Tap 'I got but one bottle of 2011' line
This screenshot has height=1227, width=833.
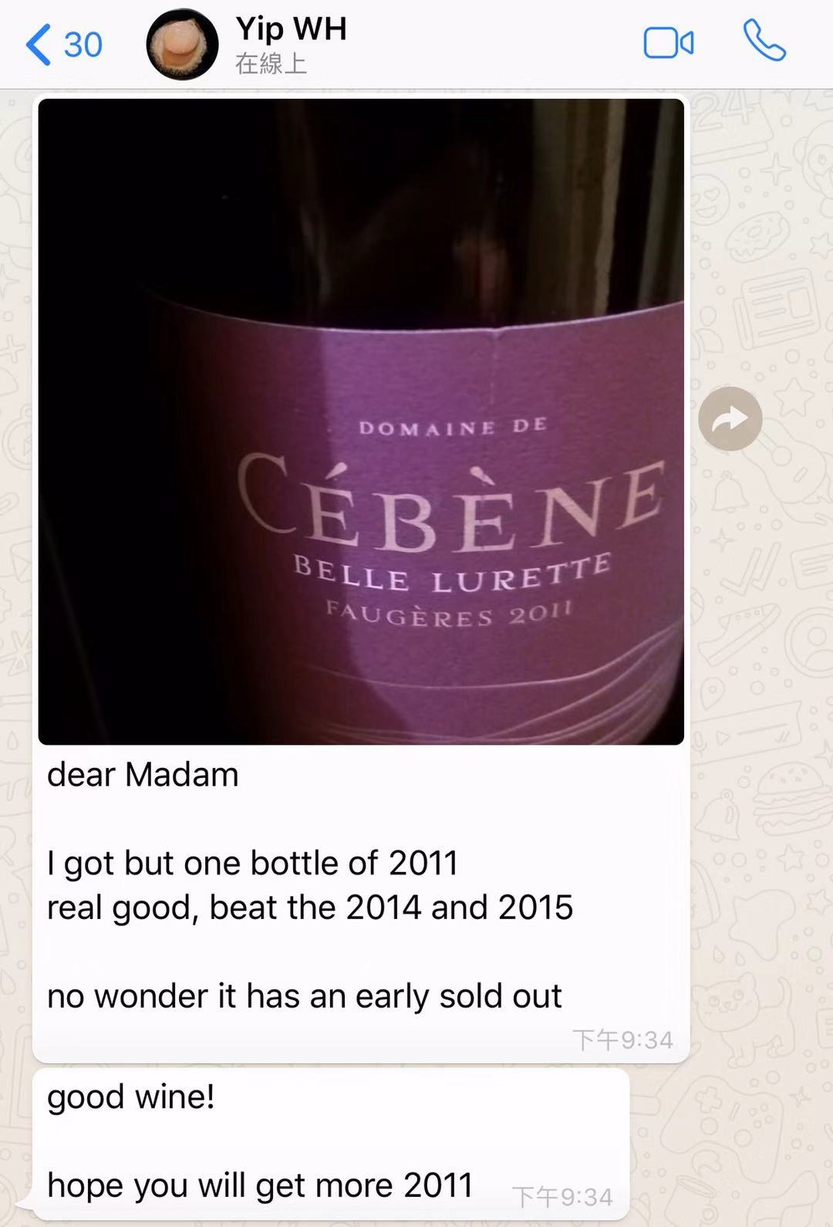tap(252, 864)
